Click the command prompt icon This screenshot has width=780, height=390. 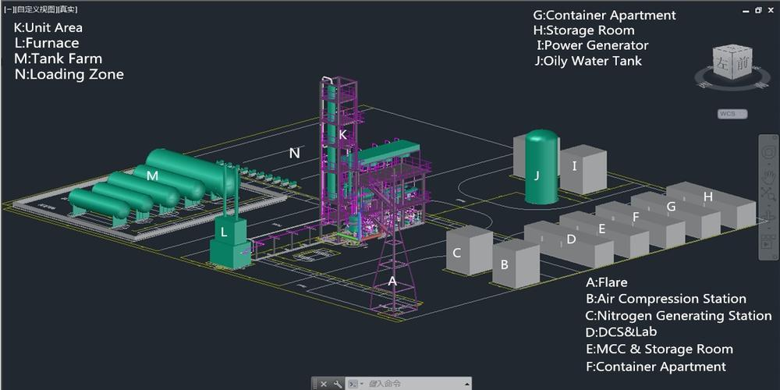click(x=353, y=384)
